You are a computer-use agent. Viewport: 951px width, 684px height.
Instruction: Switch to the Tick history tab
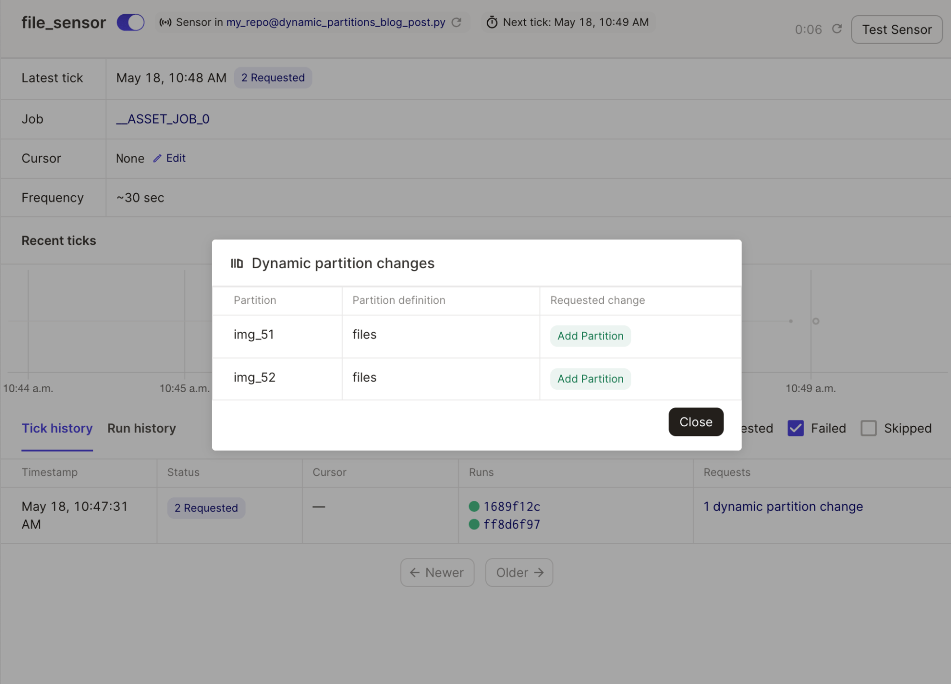(x=57, y=428)
